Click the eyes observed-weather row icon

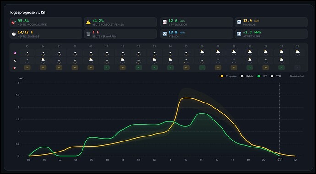15,60
